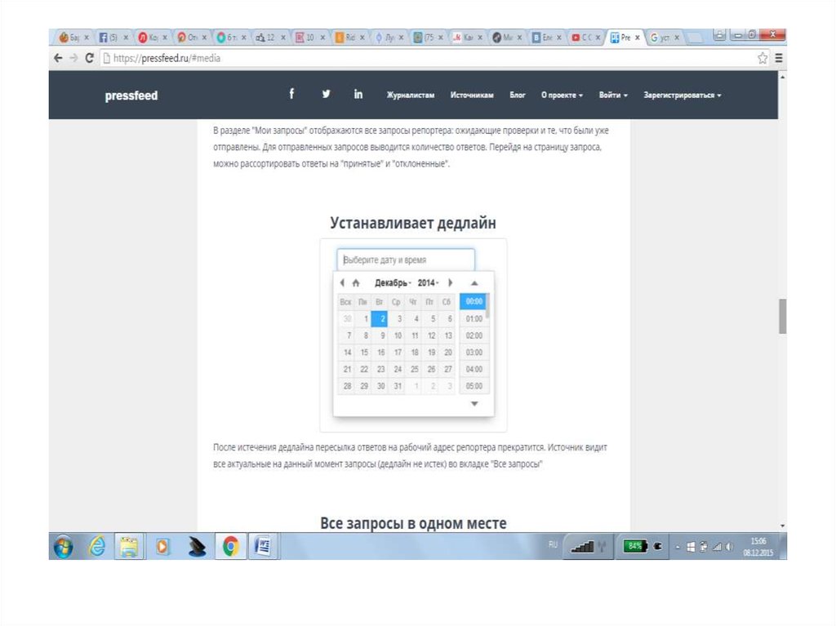
Task: Click the white Windows flag tray icon
Action: point(691,547)
